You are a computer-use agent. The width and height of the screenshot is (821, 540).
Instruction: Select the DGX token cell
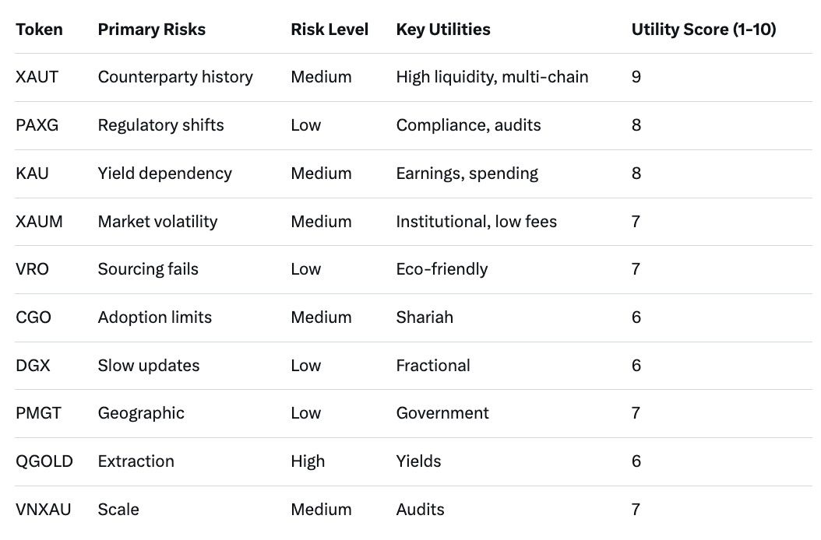[x=33, y=366]
